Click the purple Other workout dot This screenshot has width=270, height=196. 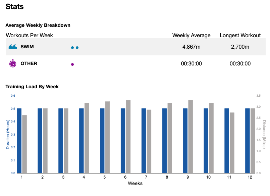tap(72, 64)
